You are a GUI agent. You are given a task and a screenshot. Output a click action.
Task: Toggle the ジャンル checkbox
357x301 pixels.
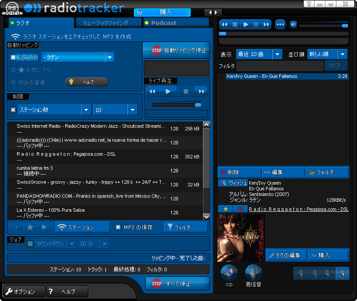[13, 57]
